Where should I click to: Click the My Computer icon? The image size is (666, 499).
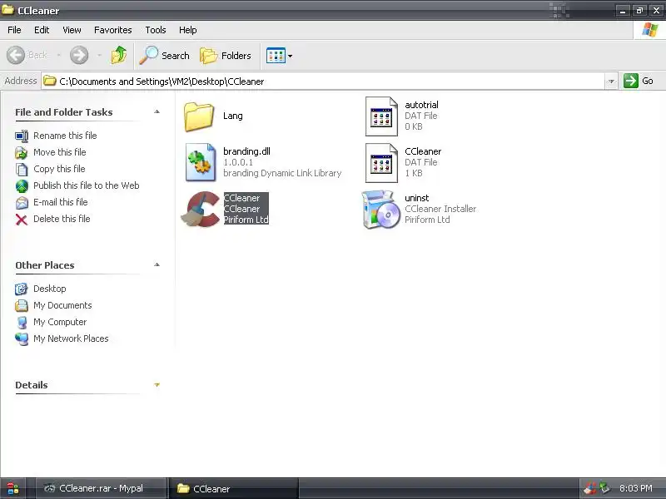[22, 322]
